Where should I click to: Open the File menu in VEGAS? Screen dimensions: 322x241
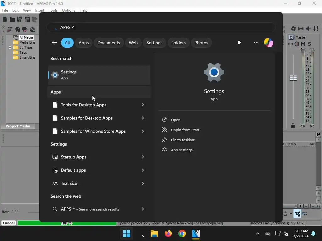[x=5, y=10]
